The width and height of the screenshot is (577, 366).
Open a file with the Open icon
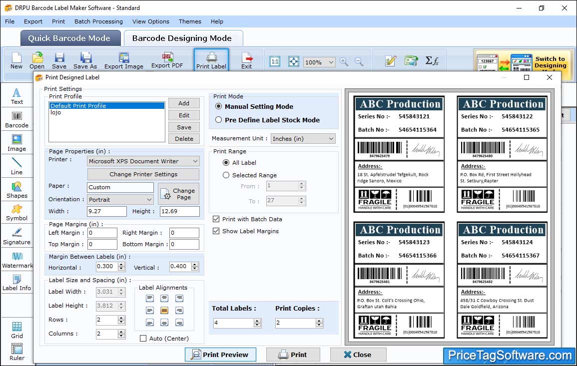click(37, 61)
